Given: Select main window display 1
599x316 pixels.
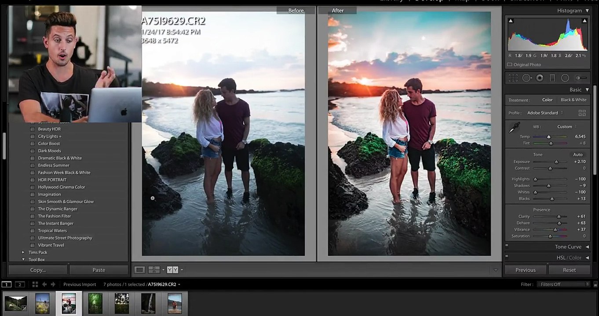Looking at the screenshot, I should click(x=6, y=284).
